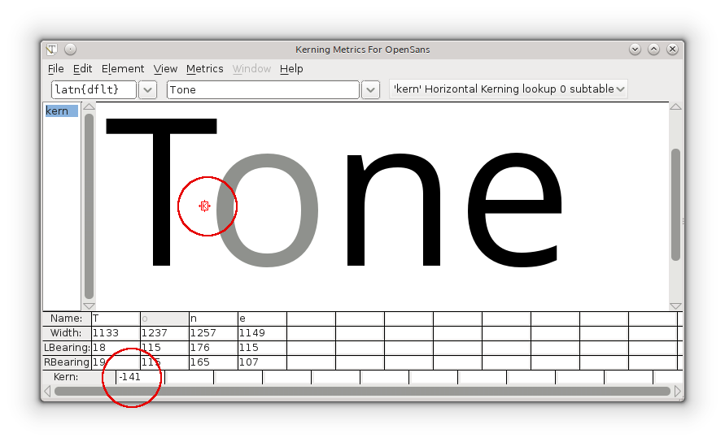This screenshot has width=725, height=442.
Task: Click the Tone sample text field
Action: click(262, 89)
